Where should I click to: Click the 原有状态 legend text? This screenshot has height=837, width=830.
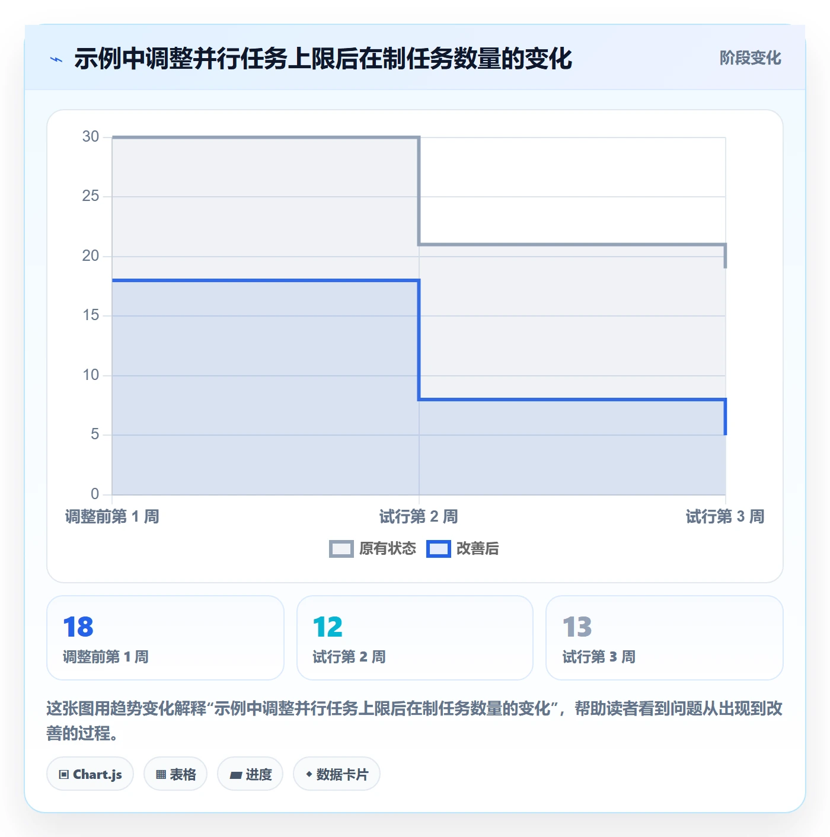tap(388, 549)
